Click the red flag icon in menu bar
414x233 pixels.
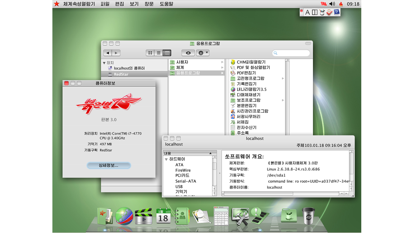coord(323,4)
